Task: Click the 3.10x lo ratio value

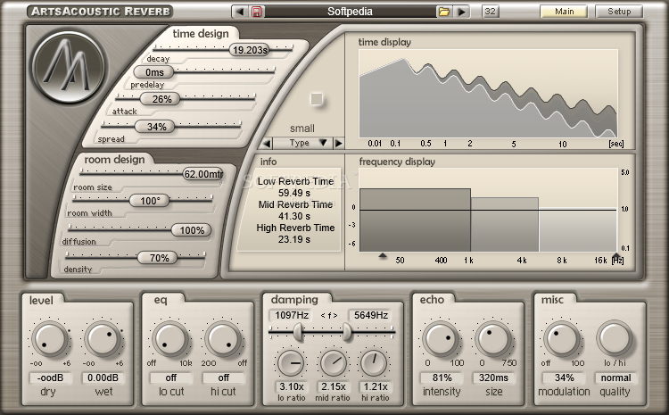Action: pyautogui.click(x=292, y=386)
